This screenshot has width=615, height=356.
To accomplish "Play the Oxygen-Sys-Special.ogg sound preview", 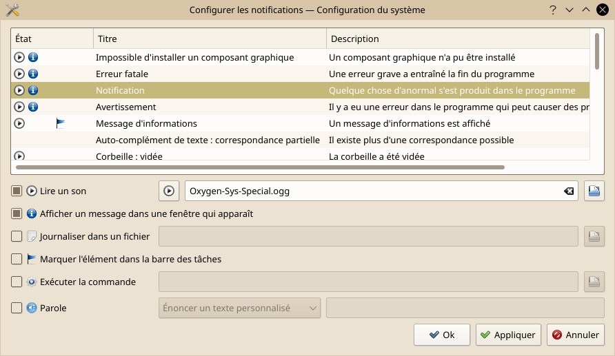I will click(169, 191).
